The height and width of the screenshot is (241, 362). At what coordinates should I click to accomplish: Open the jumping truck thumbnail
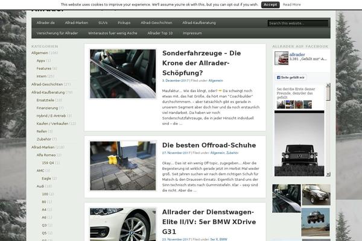click(x=316, y=222)
